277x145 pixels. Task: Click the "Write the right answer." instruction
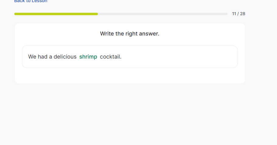(x=130, y=34)
